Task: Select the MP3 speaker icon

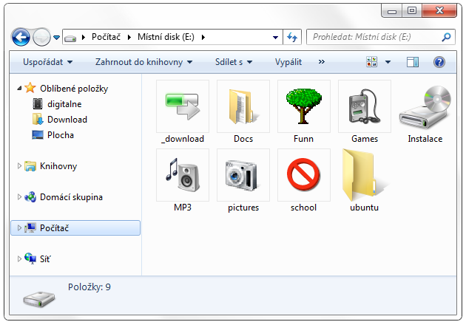Action: click(x=183, y=175)
